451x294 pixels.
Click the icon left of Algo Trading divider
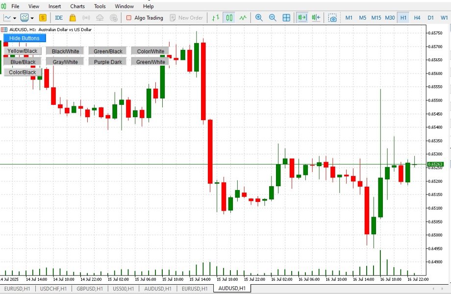coord(114,18)
